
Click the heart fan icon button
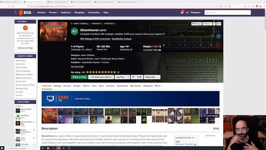coord(133,77)
